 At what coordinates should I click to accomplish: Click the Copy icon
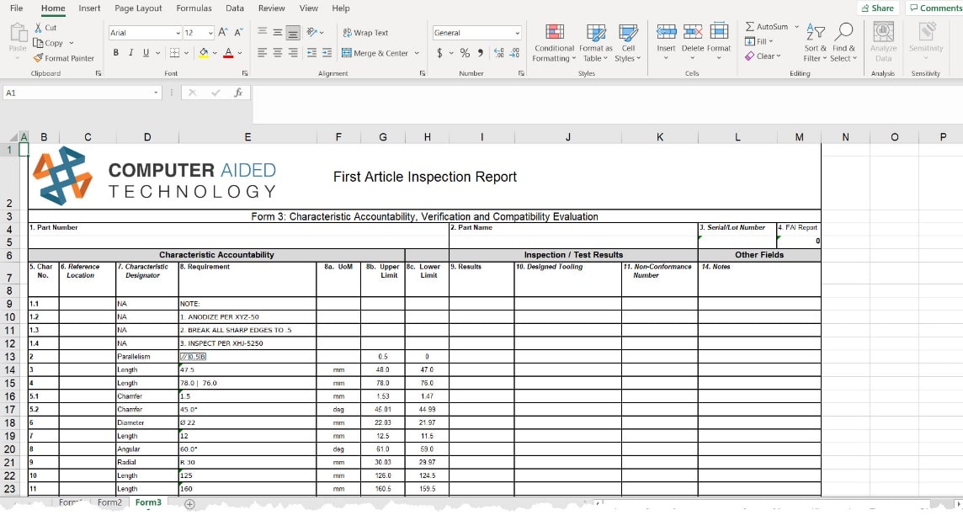pos(38,43)
